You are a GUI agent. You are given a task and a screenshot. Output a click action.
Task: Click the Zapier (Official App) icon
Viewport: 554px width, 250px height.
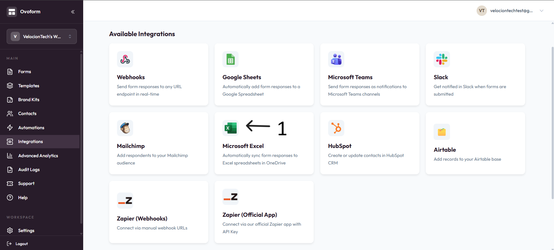click(x=230, y=197)
